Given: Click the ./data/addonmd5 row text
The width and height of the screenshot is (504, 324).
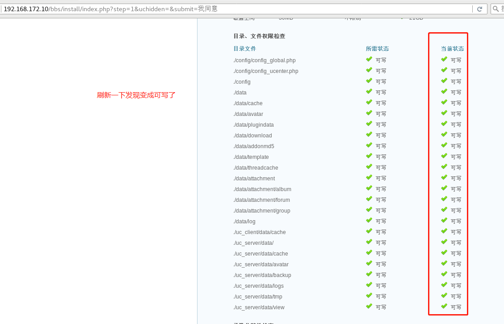Looking at the screenshot, I should tap(254, 146).
